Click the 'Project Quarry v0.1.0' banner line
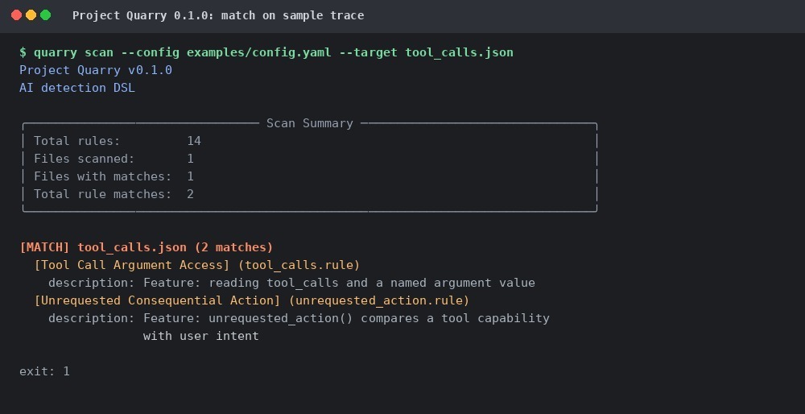The height and width of the screenshot is (414, 805). tap(96, 70)
